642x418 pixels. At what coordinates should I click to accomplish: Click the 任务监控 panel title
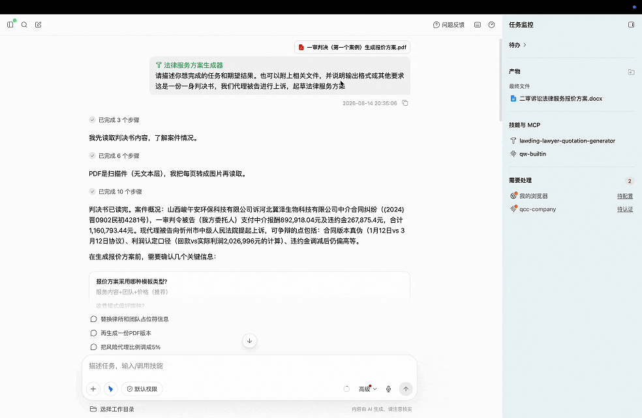[521, 25]
